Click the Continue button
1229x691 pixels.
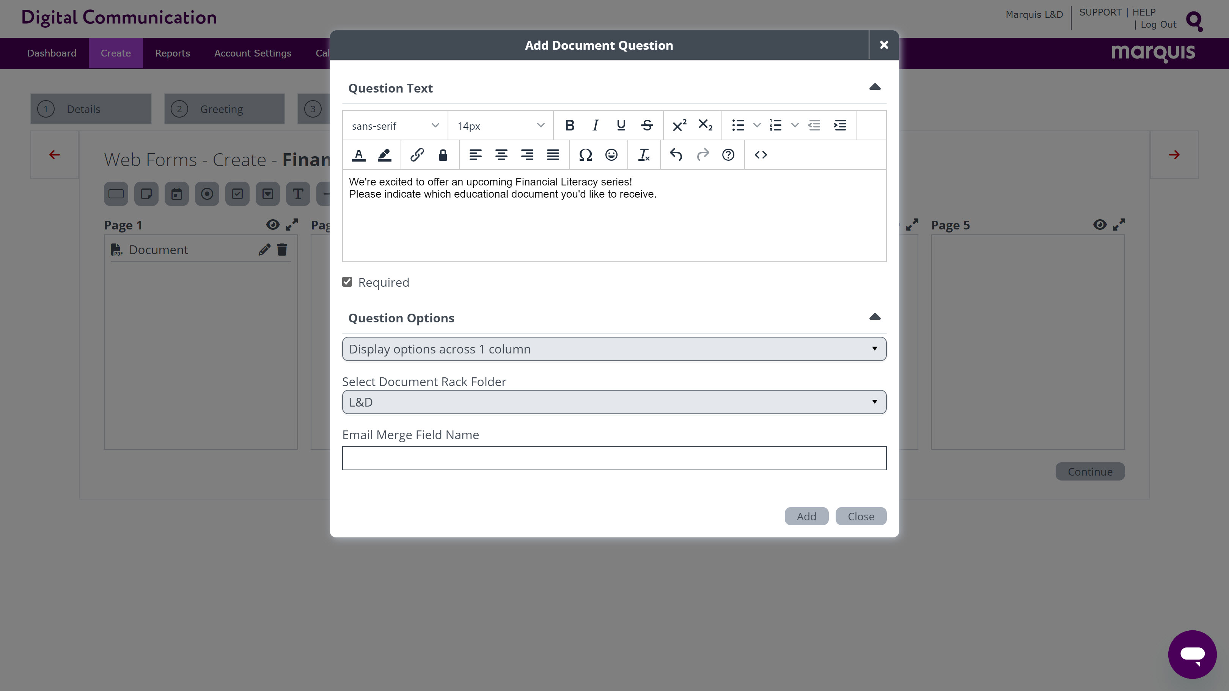(x=1090, y=472)
